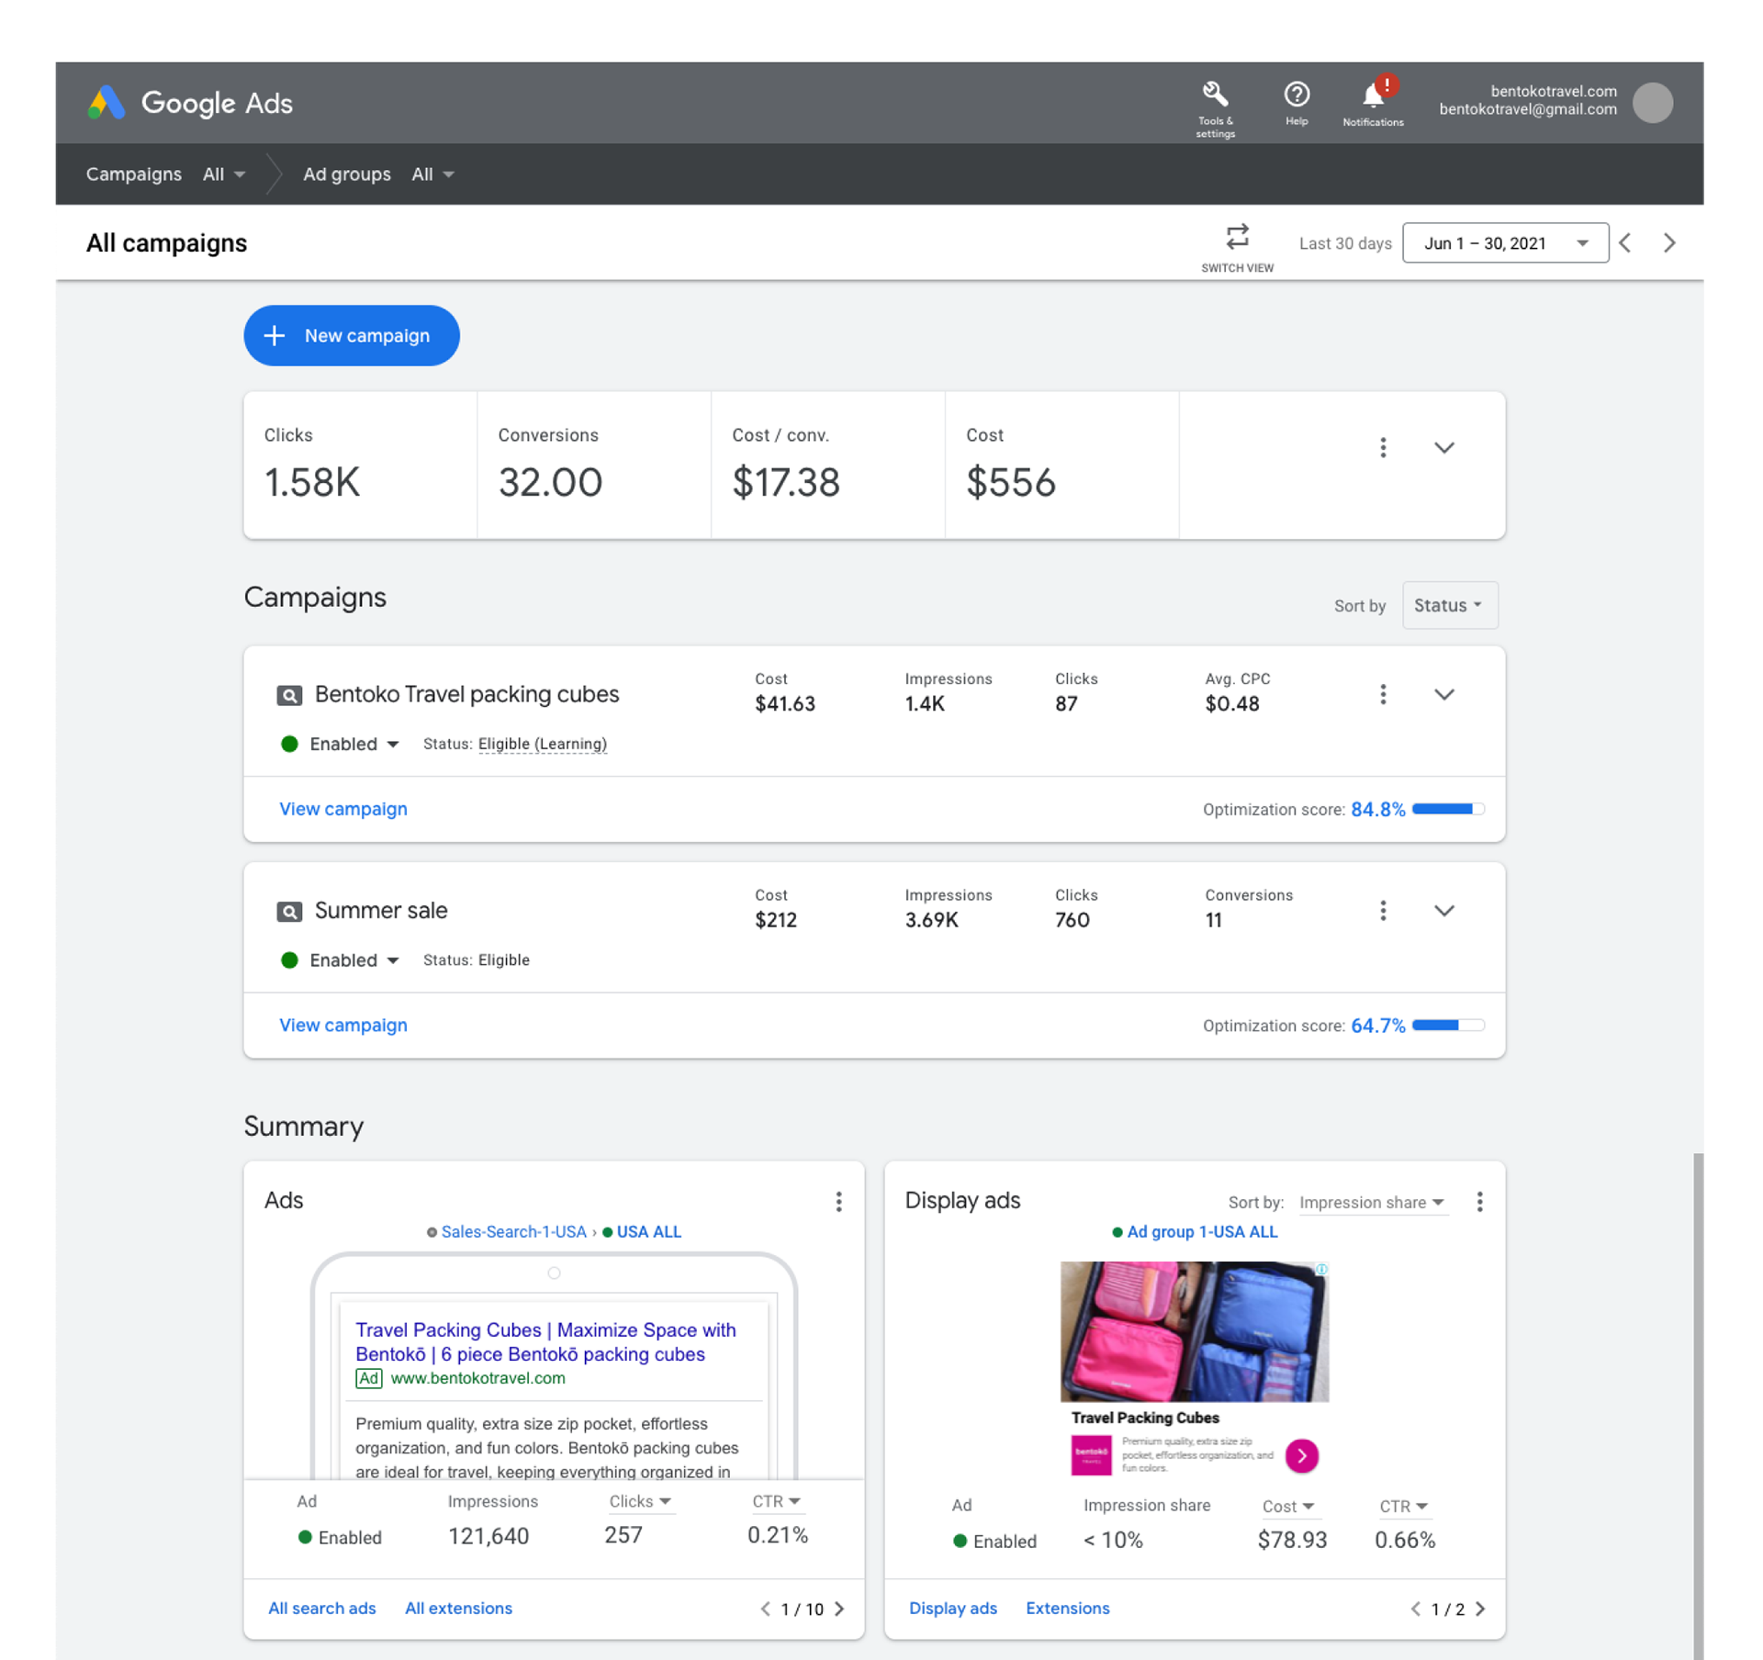Show next display ad in 1/2 pager
The width and height of the screenshot is (1763, 1660).
(x=1480, y=1609)
